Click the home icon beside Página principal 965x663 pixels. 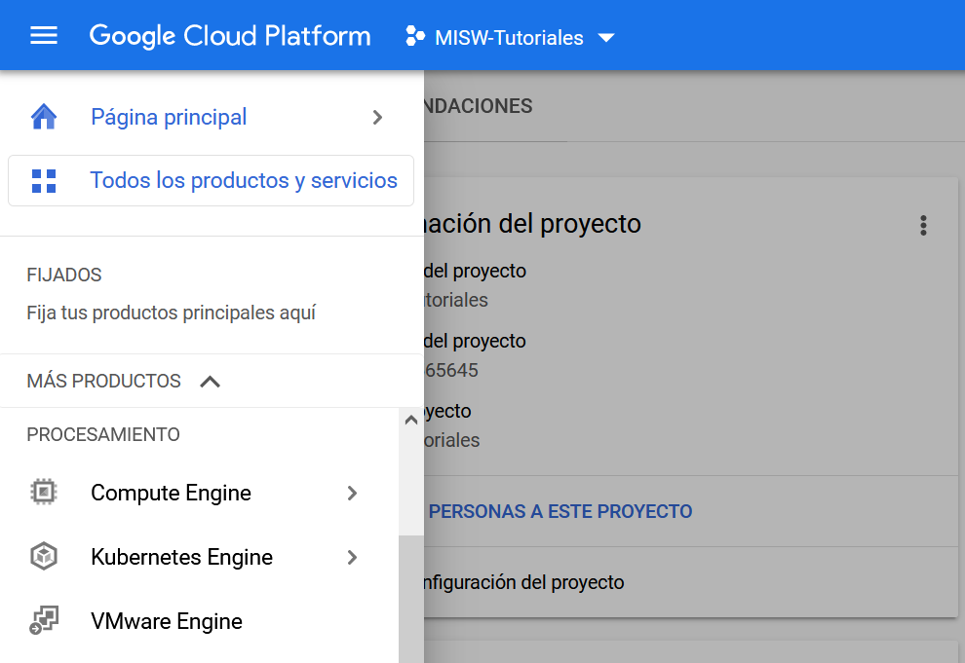pyautogui.click(x=44, y=117)
